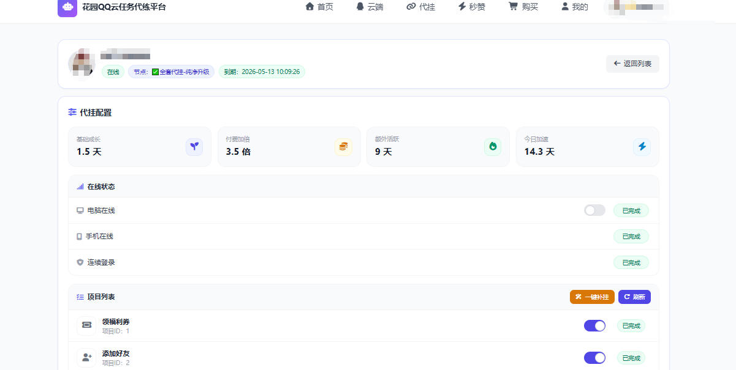This screenshot has width=736, height=370.
Task: Go to 首页 in the navigation bar
Action: pos(319,7)
